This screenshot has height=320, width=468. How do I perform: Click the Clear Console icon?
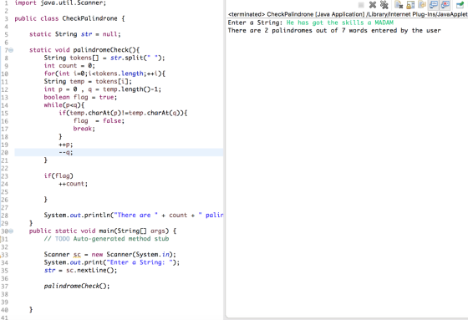coord(399,5)
